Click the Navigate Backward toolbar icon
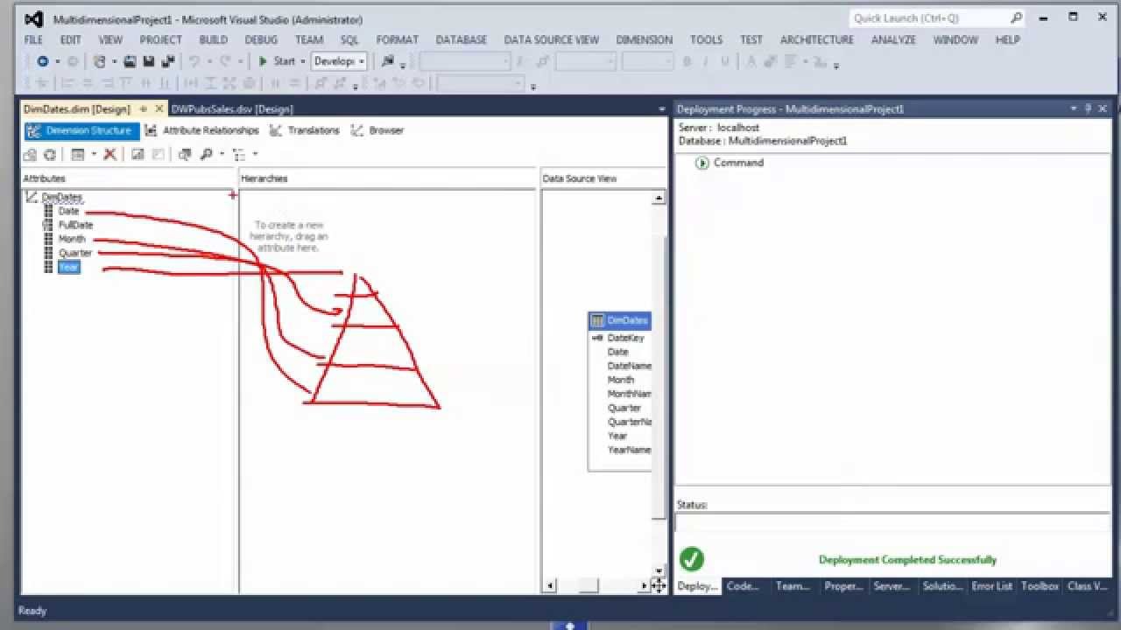1121x630 pixels. click(x=42, y=61)
